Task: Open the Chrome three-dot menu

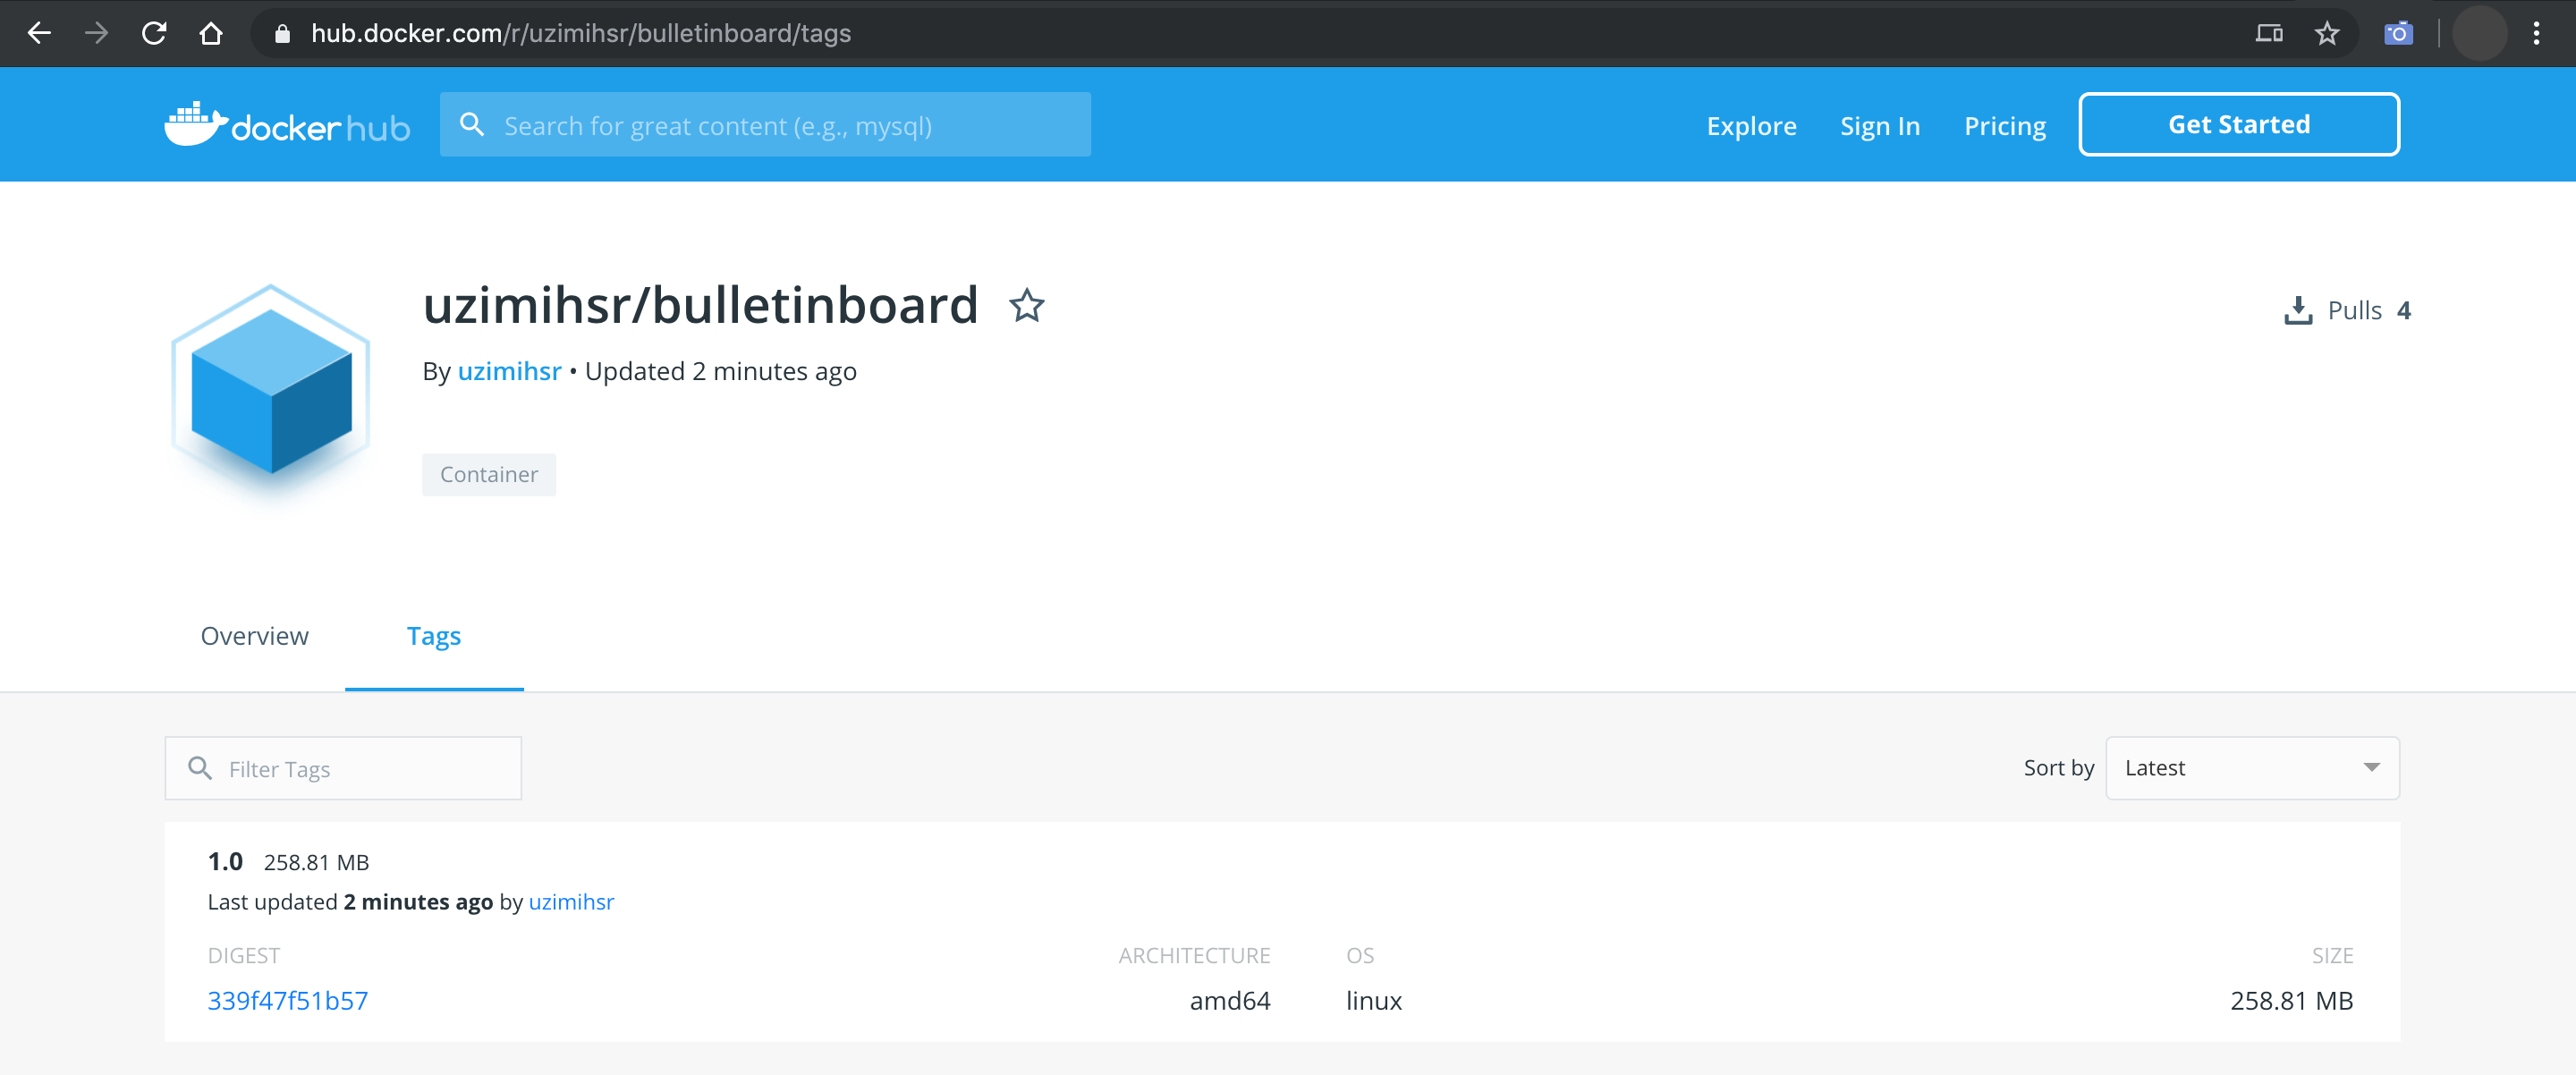Action: click(2537, 33)
